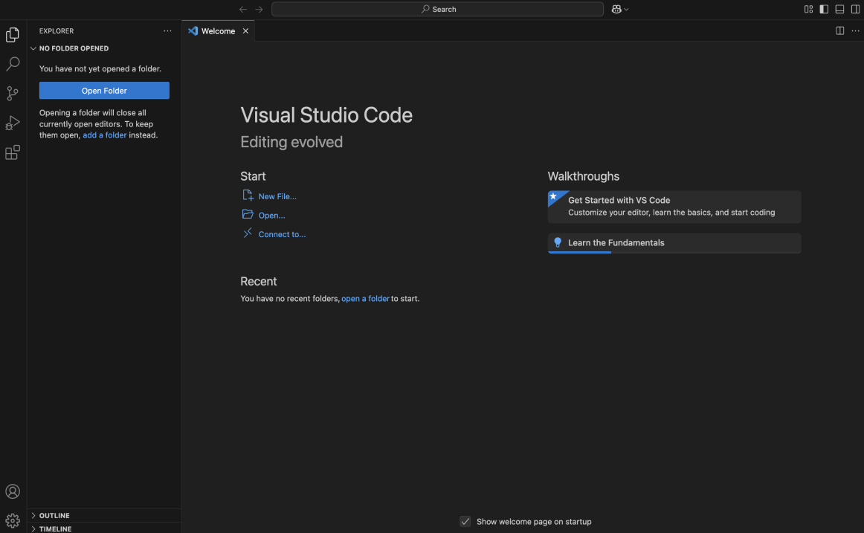Screen dimensions: 864x533
Task: Click Learn the Fundamentals progress bar
Action: click(x=674, y=252)
